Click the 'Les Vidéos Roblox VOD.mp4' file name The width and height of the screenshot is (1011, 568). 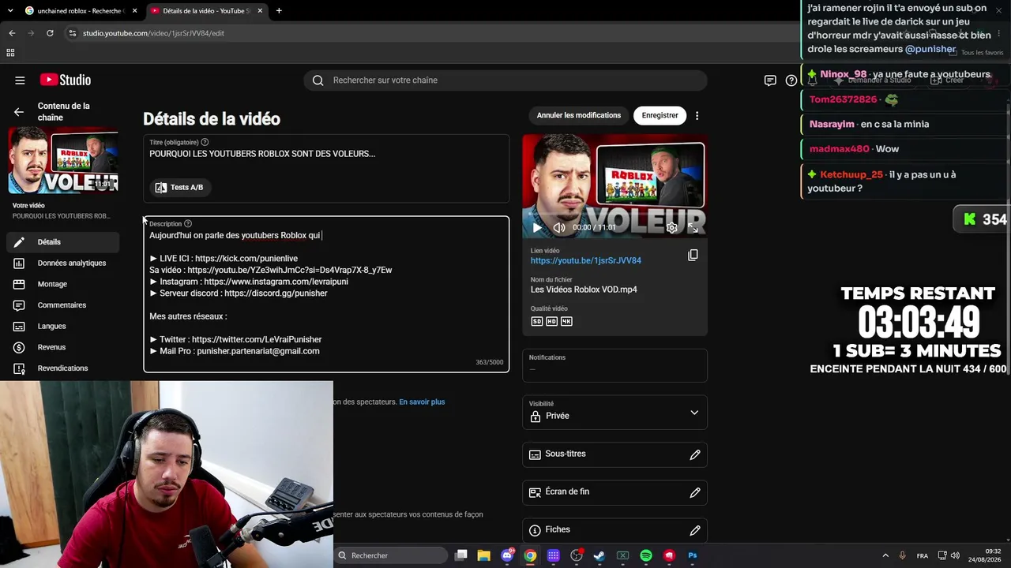point(584,290)
